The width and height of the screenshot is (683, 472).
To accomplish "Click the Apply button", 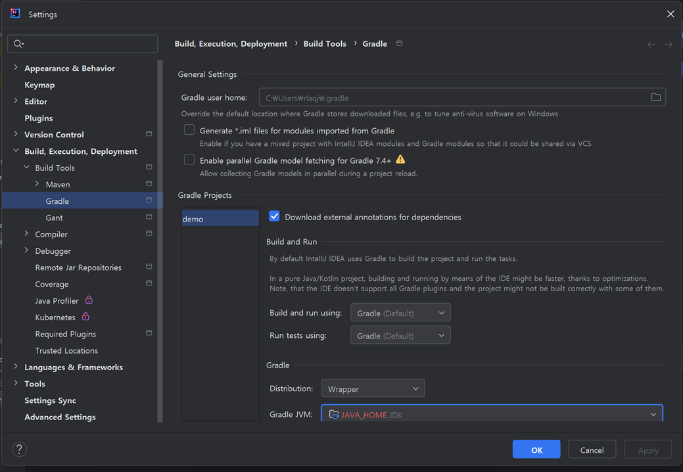I will [648, 450].
